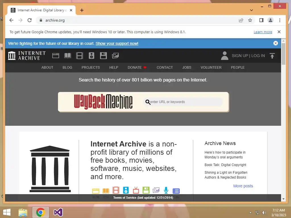Open the Web media icon in the black navbar
291x218 pixels.
[55, 56]
